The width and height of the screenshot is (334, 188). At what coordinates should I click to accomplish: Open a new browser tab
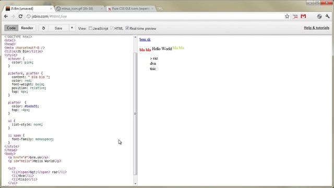click(160, 9)
